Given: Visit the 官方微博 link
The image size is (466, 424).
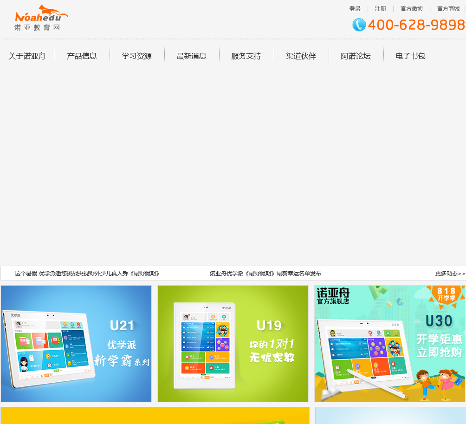Looking at the screenshot, I should point(412,9).
